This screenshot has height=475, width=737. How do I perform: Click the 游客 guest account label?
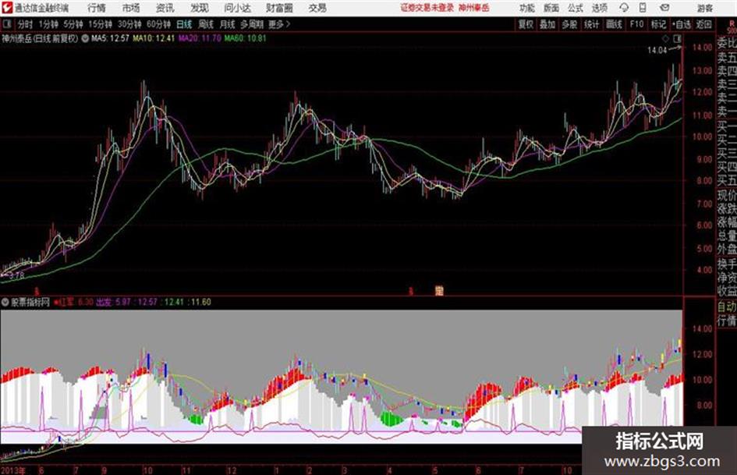[x=705, y=8]
